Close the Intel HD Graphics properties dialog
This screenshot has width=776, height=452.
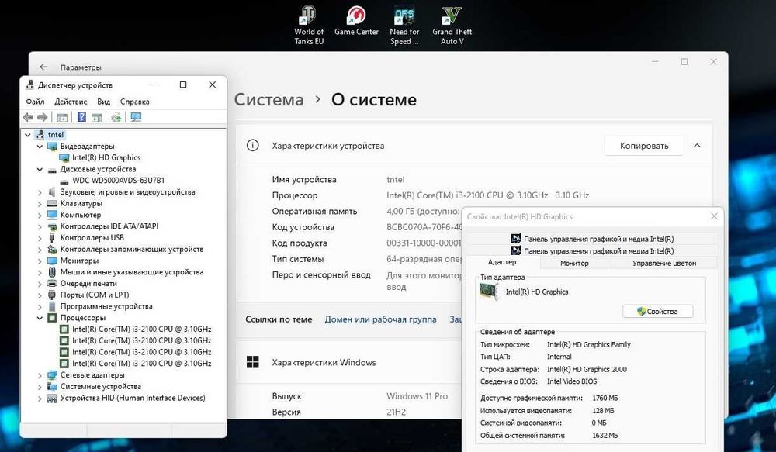pos(714,216)
